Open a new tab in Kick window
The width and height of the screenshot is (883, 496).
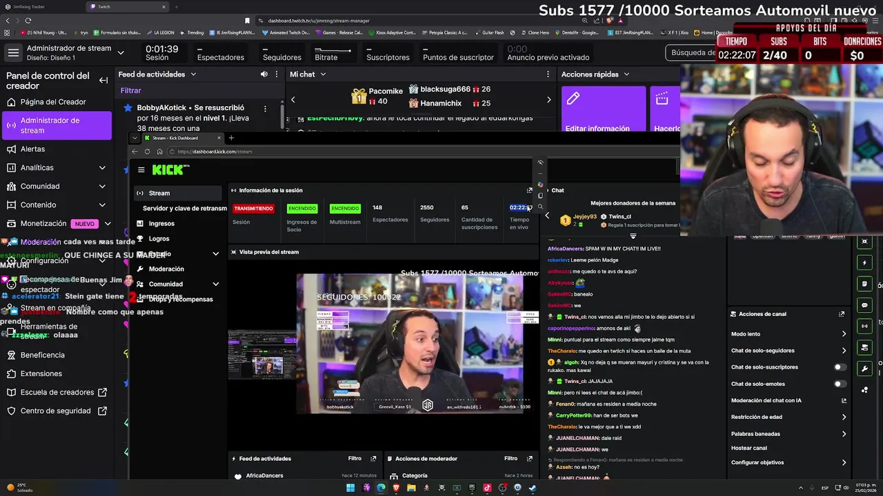[231, 138]
